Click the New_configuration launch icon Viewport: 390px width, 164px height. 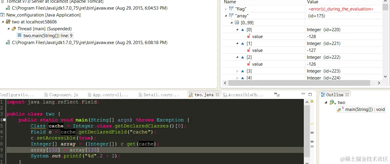(3, 15)
